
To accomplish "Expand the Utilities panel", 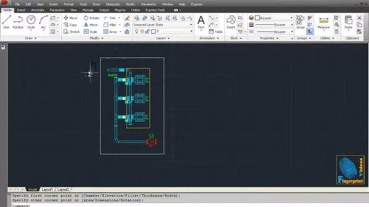I will [x=327, y=38].
